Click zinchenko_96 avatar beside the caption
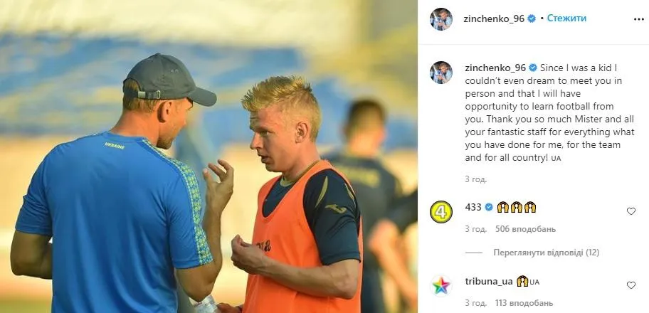This screenshot has height=313, width=649. coord(440,73)
